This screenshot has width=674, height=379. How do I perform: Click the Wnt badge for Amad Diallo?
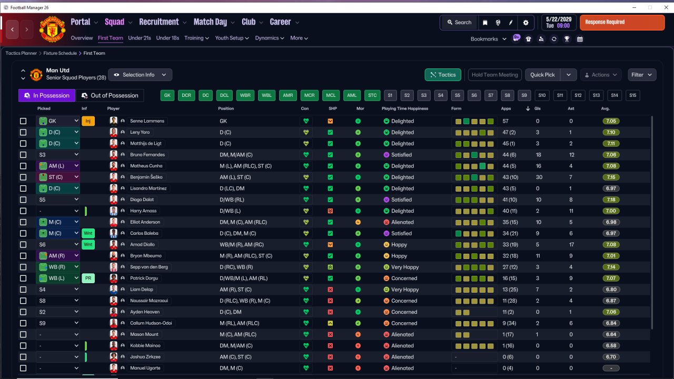88,245
